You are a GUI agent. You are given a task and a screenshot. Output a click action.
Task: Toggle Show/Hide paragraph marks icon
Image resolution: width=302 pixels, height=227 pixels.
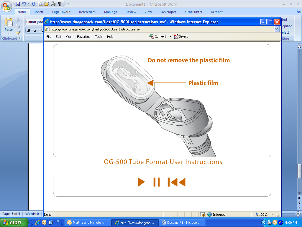pyautogui.click(x=60, y=4)
